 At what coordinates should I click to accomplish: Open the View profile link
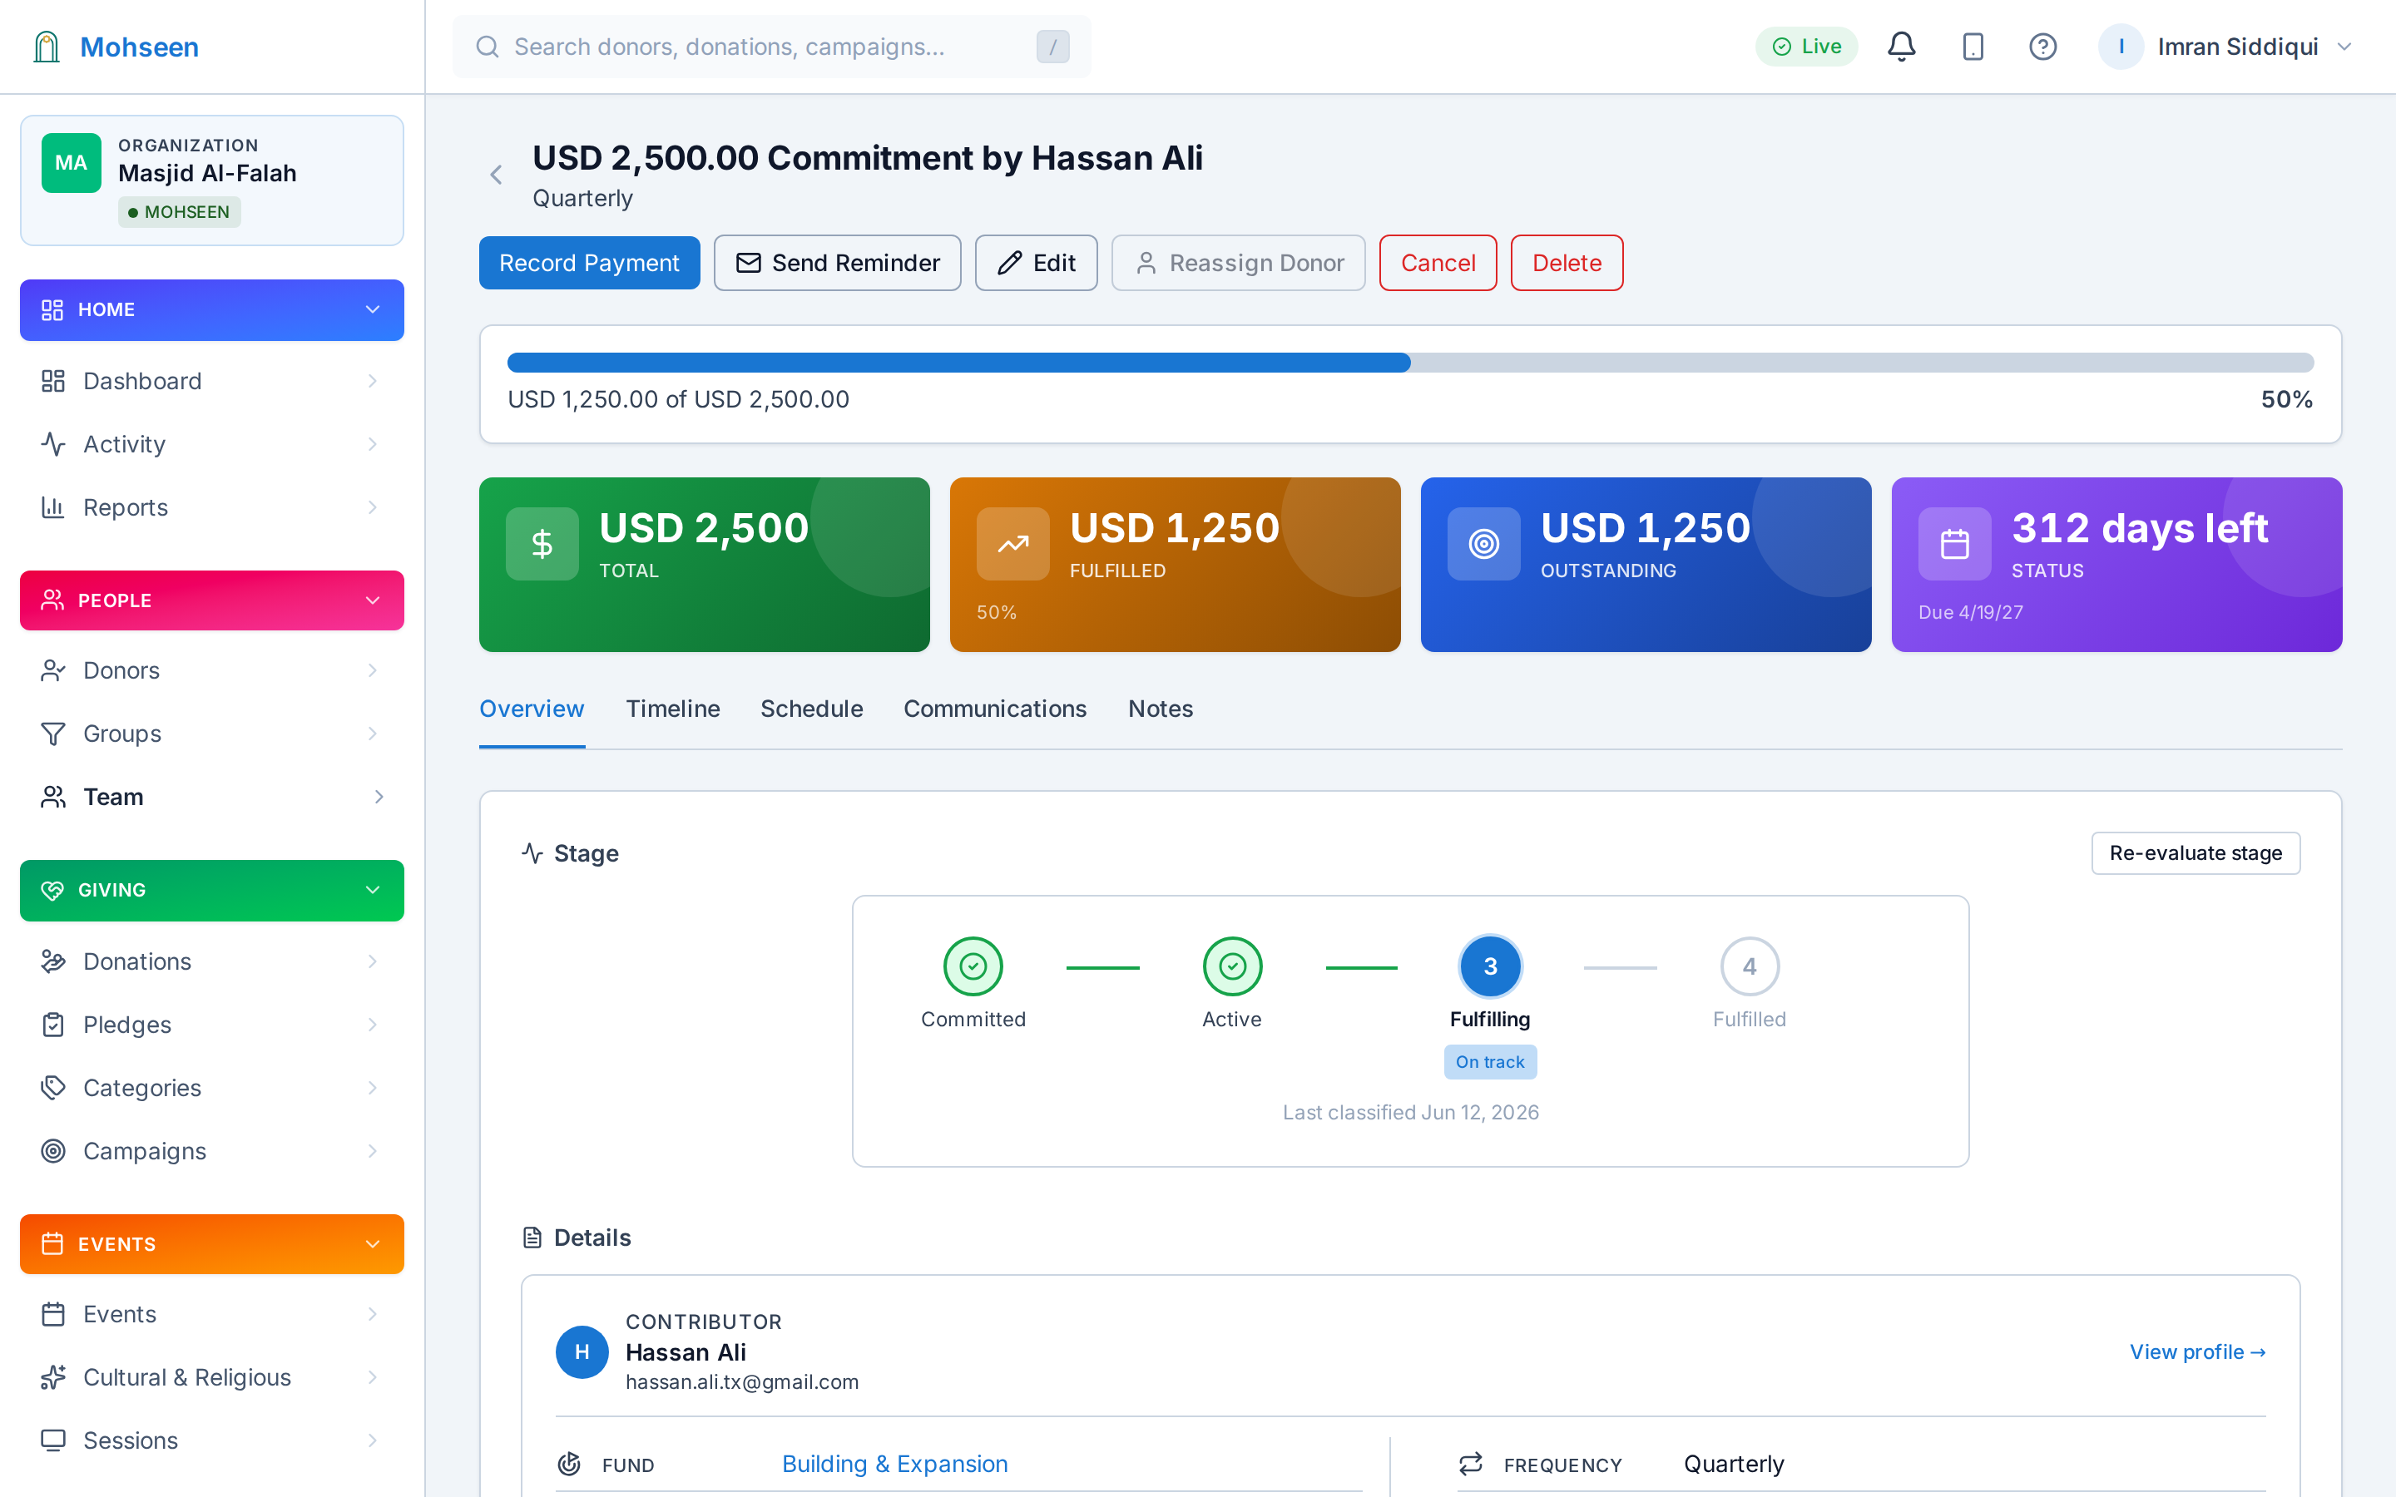click(2197, 1351)
